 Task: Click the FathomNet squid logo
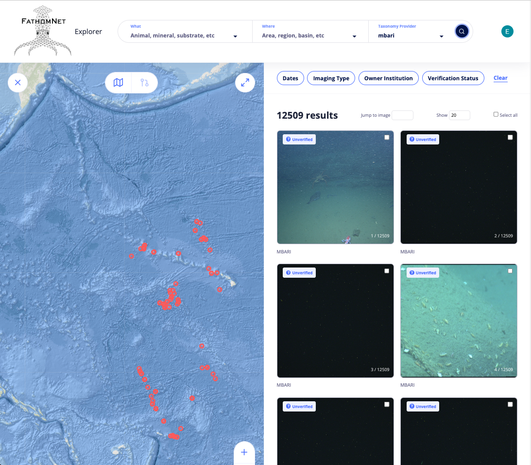coord(43,31)
